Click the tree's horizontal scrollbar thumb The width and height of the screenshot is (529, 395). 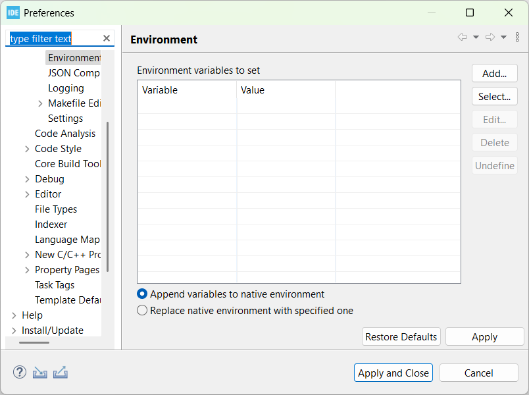coord(34,342)
